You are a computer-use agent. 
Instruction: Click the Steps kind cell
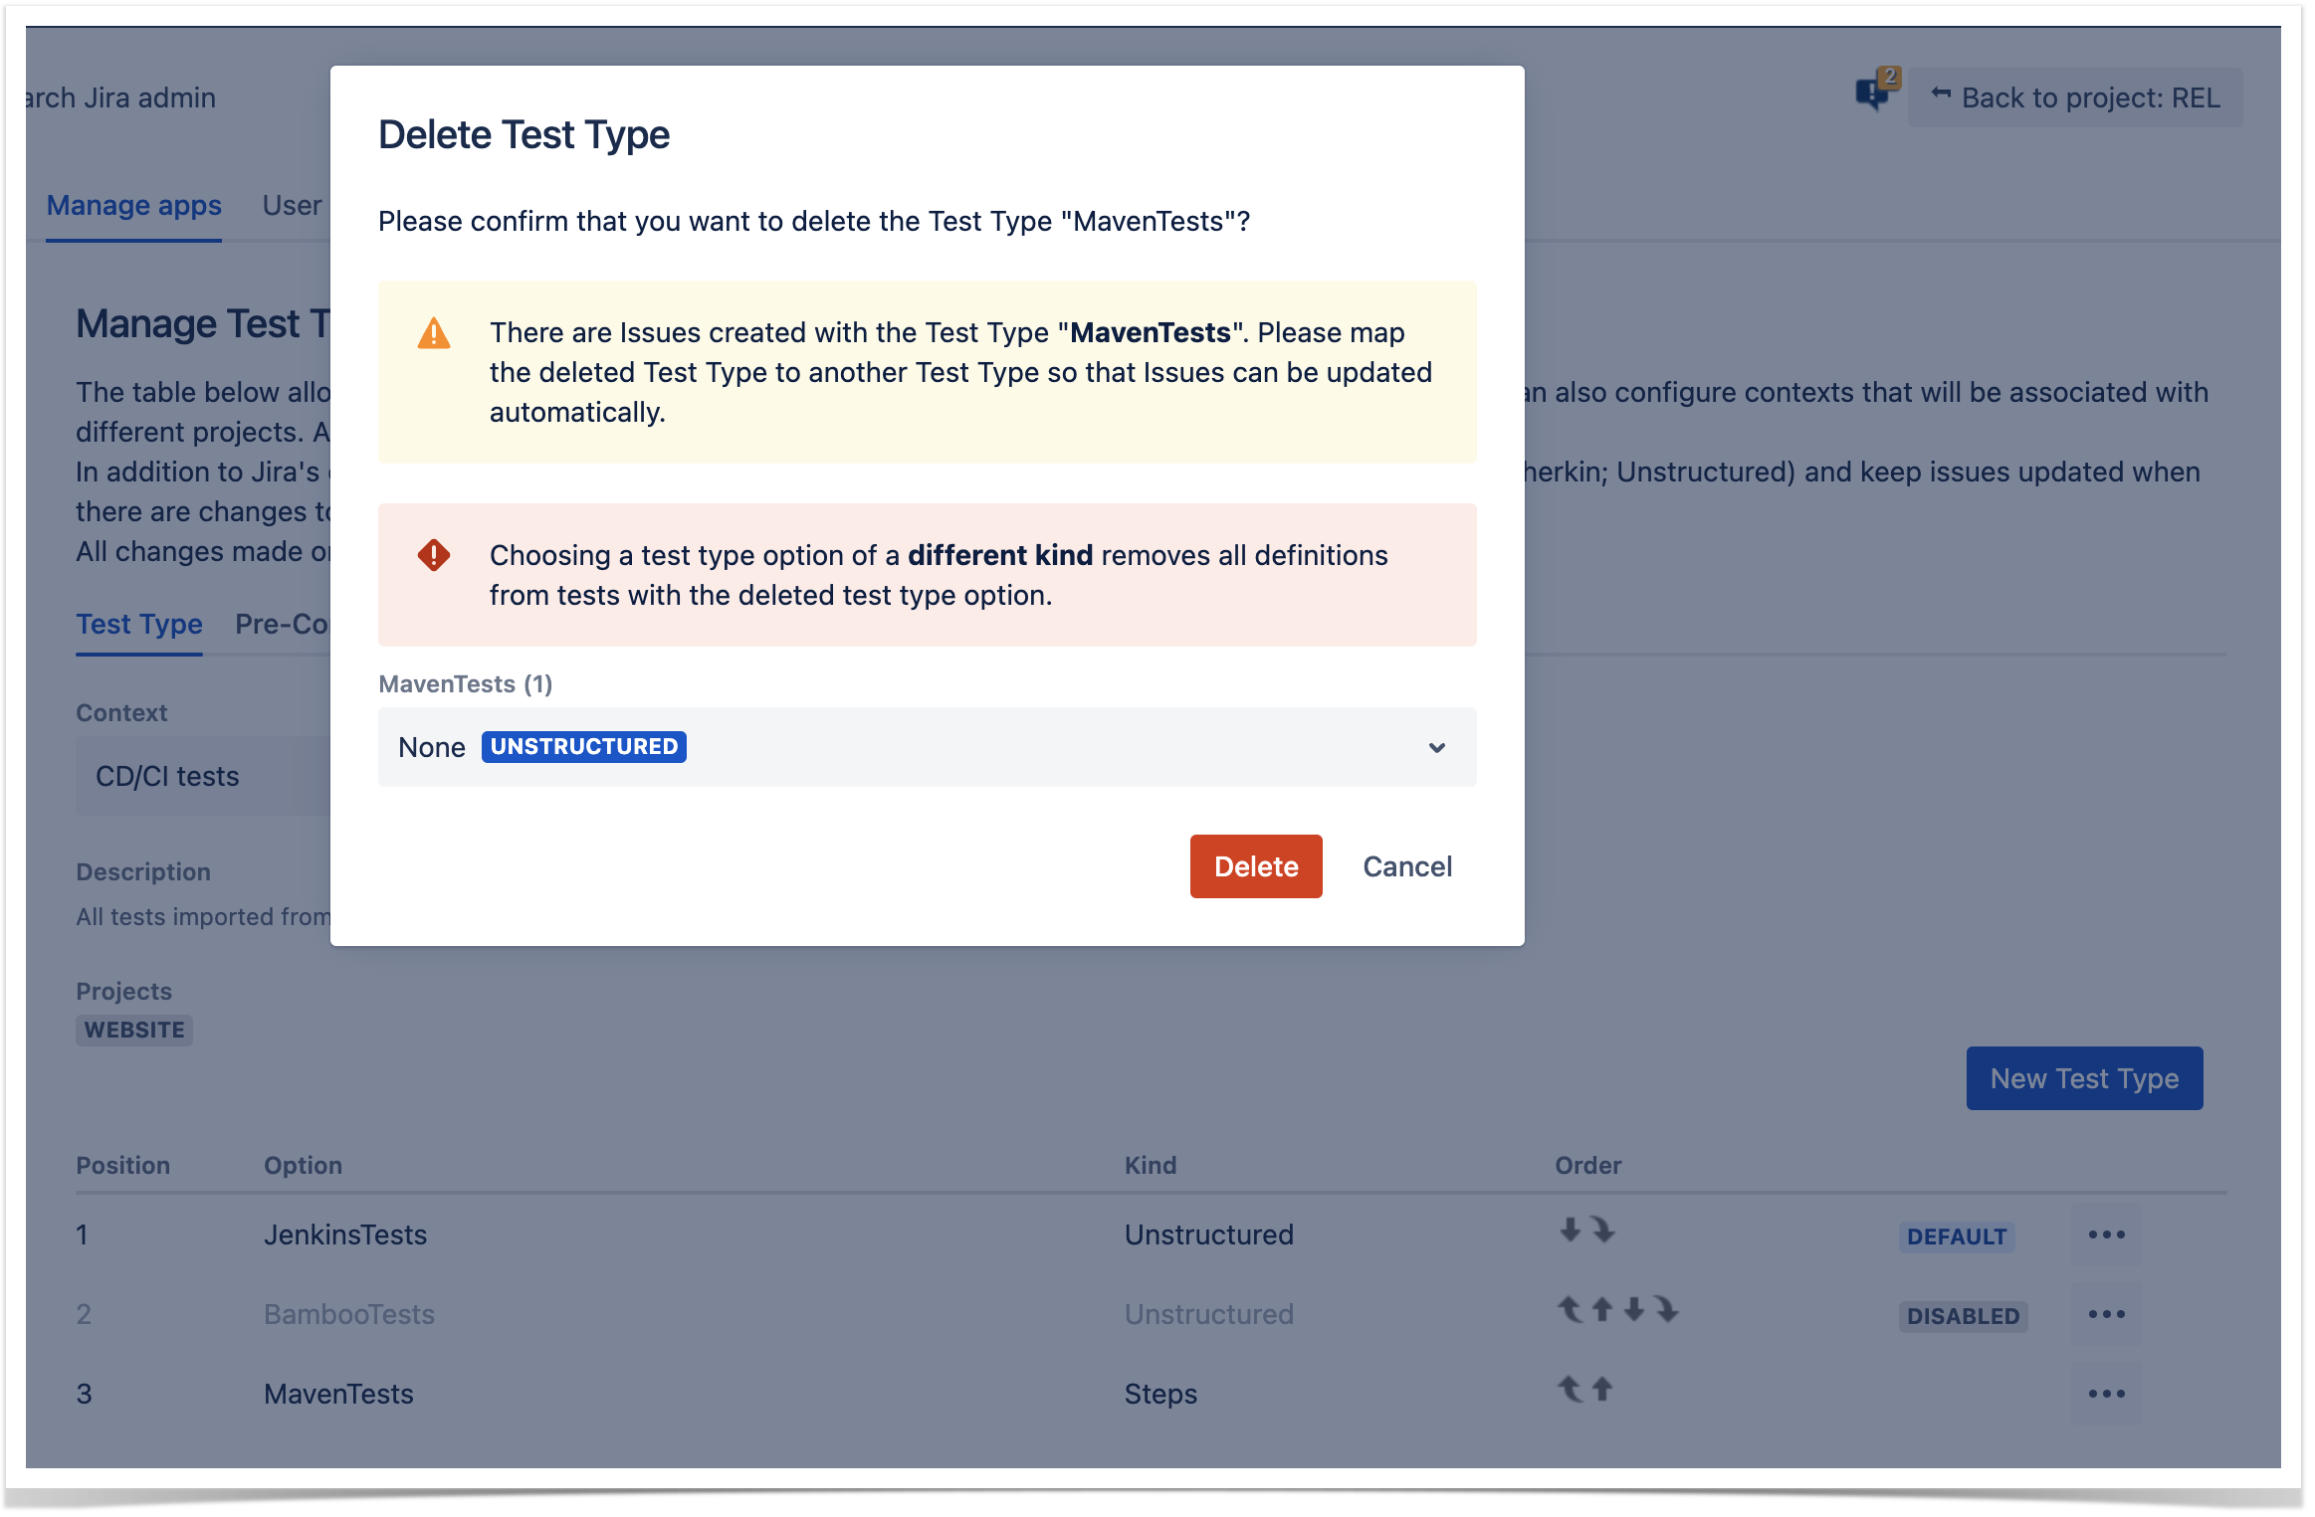click(1159, 1394)
